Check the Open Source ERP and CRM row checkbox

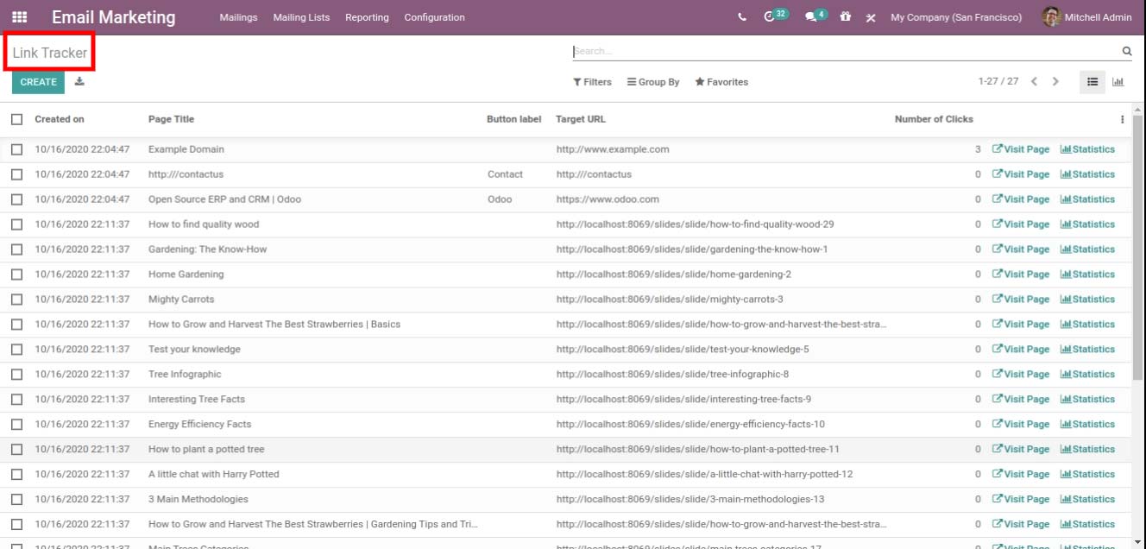[x=16, y=199]
